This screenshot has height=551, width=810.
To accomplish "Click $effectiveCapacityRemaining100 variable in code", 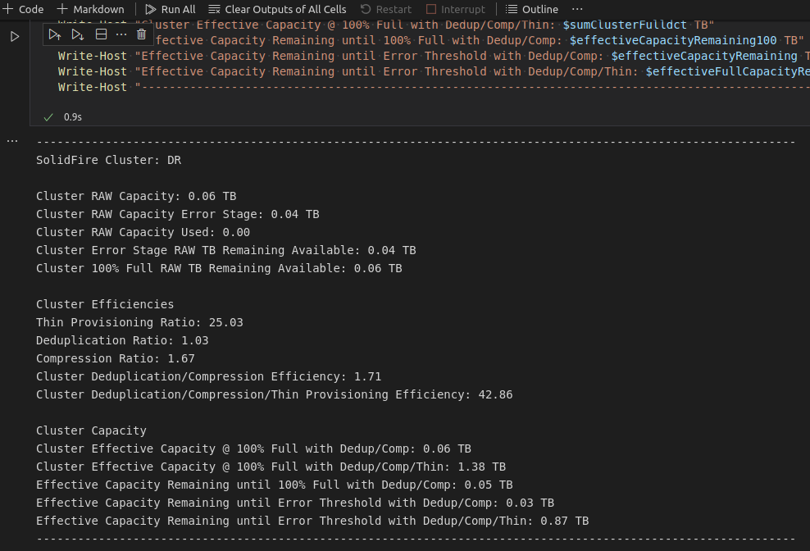I will [672, 40].
